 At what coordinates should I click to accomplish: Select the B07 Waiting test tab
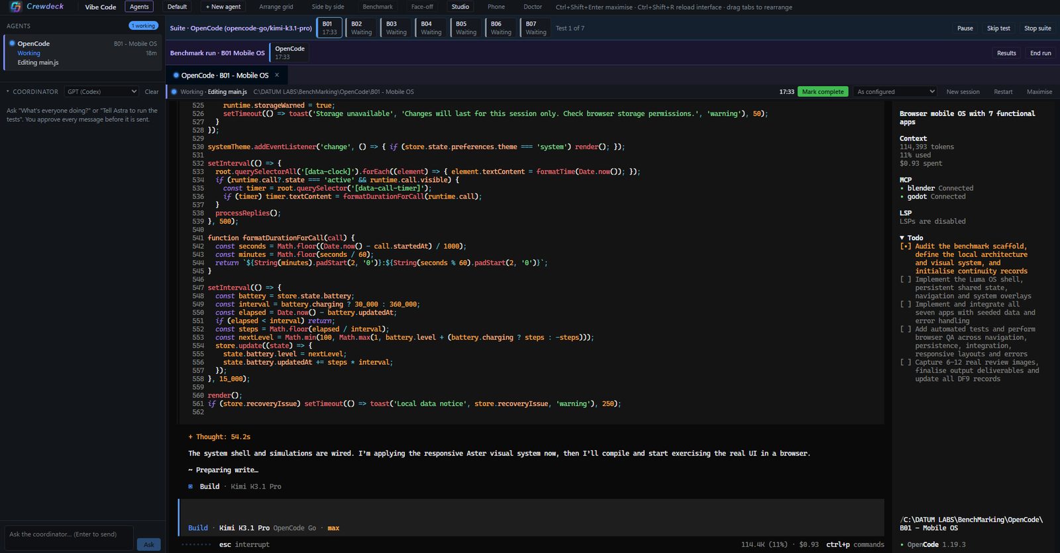[536, 28]
